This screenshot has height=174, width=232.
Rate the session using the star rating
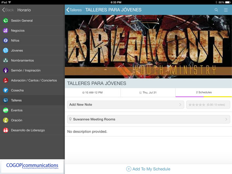click(197, 105)
